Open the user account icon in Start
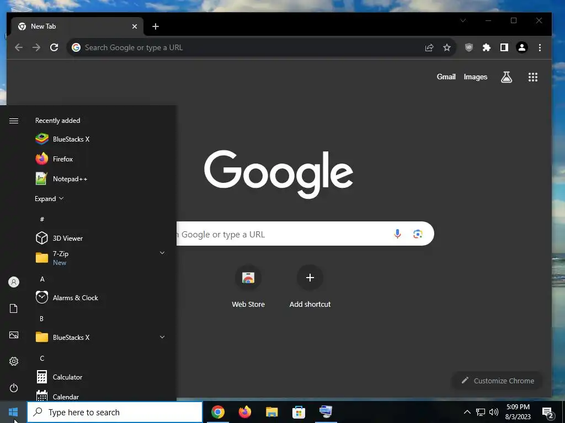The image size is (565, 423). coord(14,282)
